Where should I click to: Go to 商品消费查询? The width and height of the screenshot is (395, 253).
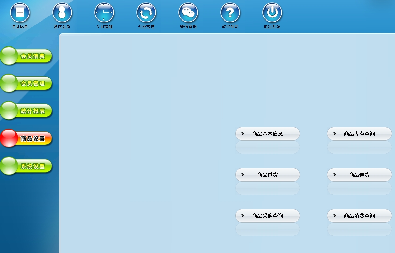359,216
